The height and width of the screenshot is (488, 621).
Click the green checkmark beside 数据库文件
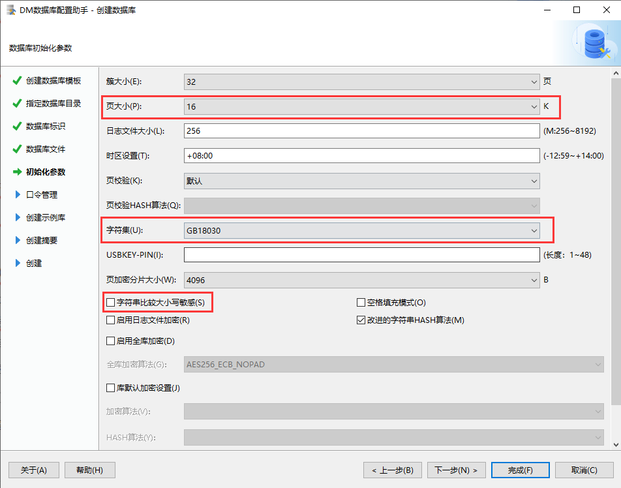tap(17, 149)
